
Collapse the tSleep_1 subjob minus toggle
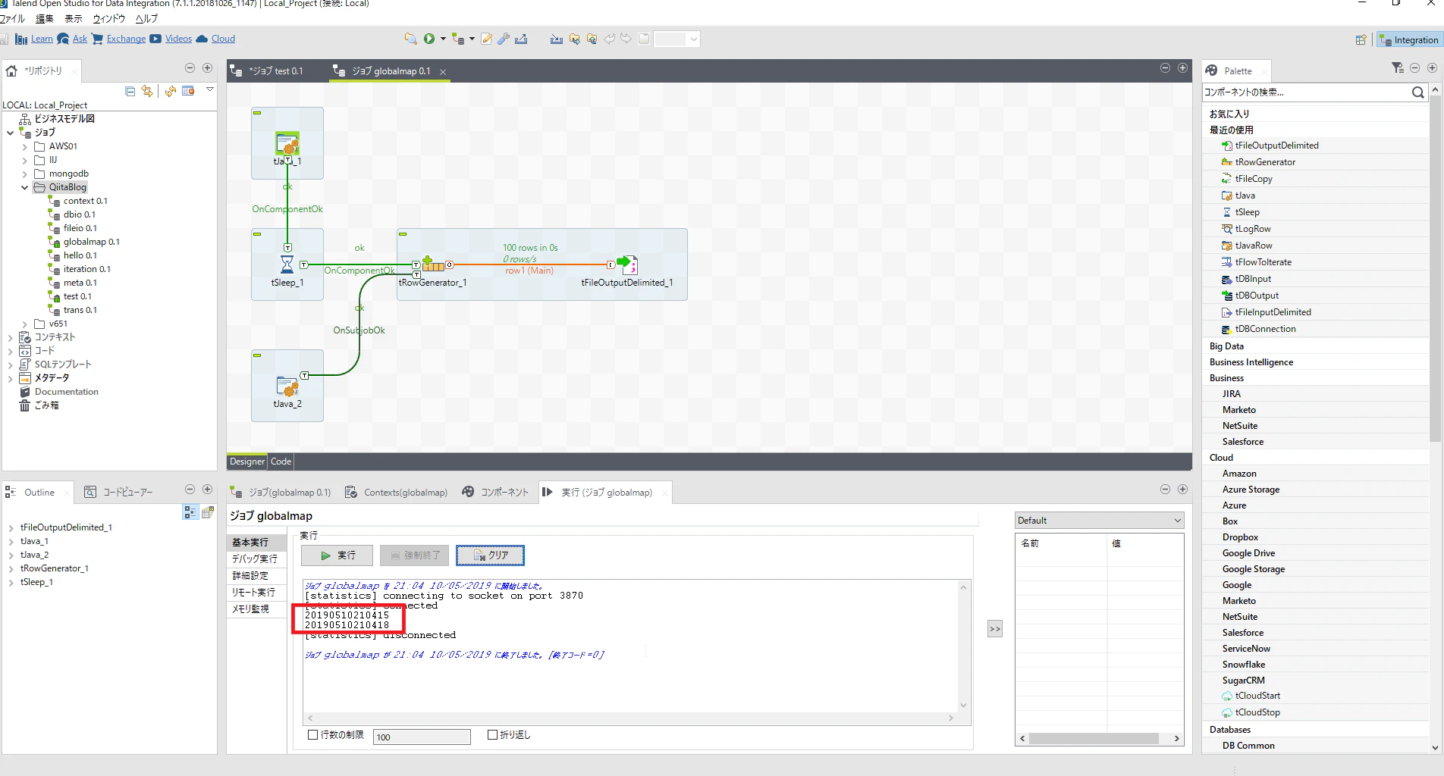tap(257, 234)
